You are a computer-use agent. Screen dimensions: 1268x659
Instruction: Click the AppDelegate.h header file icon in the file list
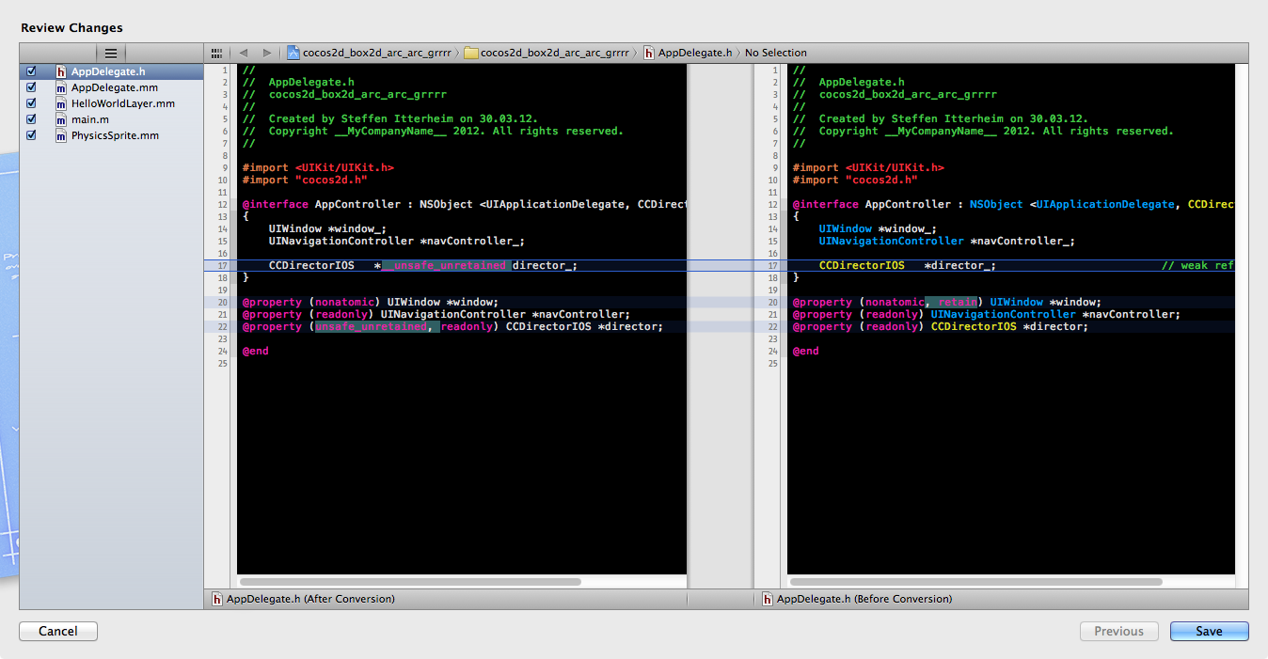[61, 71]
